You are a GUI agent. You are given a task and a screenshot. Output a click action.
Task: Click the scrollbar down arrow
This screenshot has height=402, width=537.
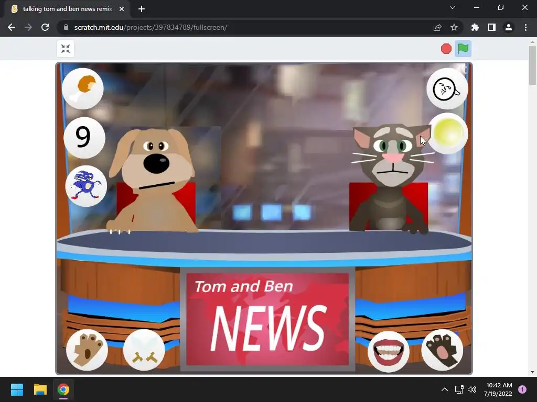click(532, 372)
